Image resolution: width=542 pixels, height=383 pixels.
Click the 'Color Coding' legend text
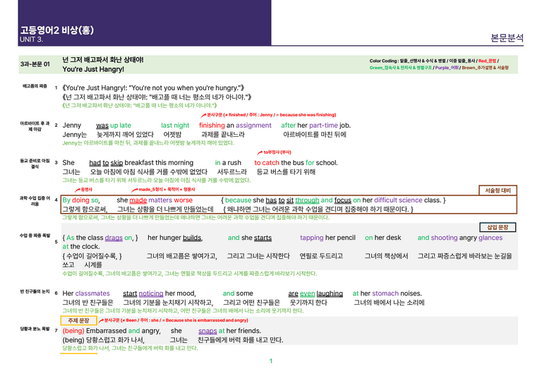[x=383, y=61]
